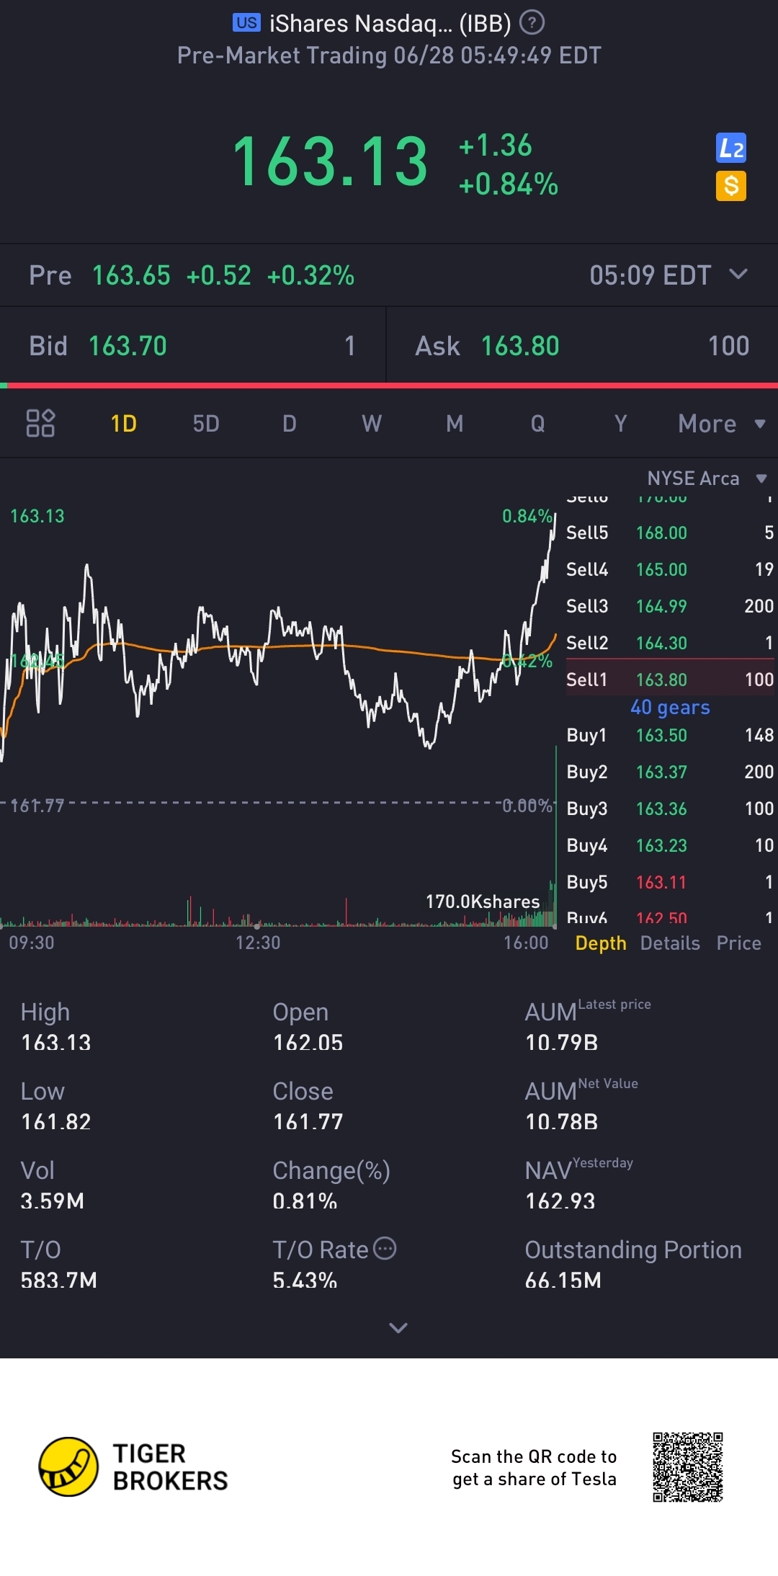The image size is (778, 1576).
Task: Switch to the W weekly chart tab
Action: coord(372,424)
